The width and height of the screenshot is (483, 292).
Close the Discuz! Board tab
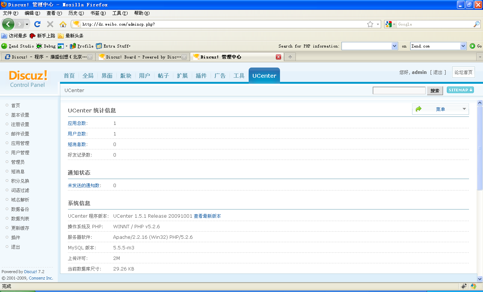[184, 57]
